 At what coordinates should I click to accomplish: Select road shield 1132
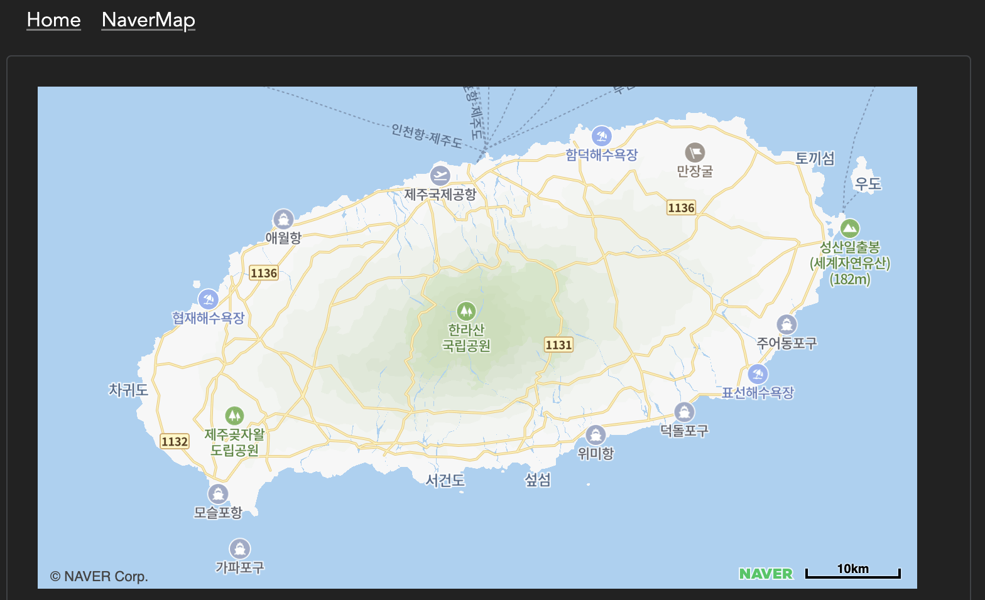tap(175, 441)
